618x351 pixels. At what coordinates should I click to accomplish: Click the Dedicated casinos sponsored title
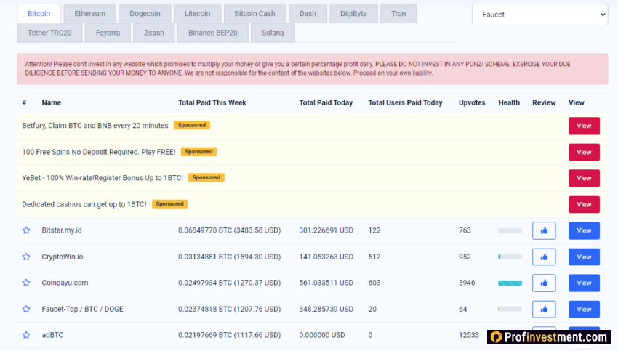click(x=84, y=204)
